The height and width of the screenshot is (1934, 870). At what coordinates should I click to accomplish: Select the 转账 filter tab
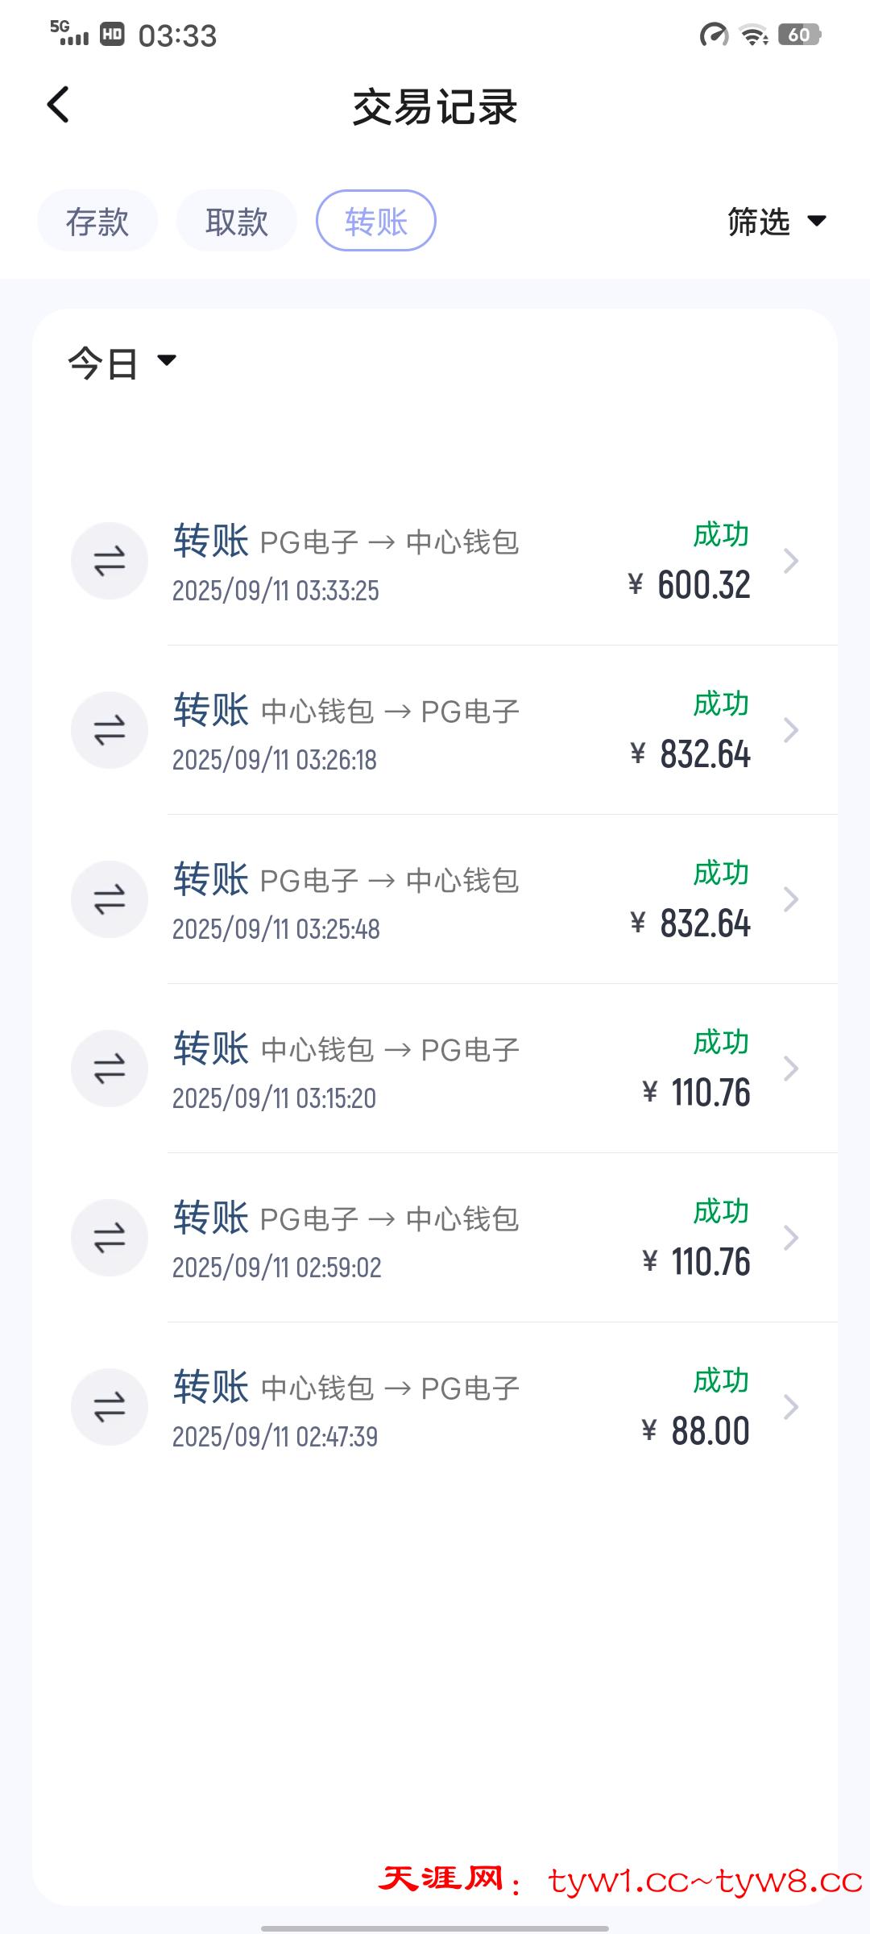[x=376, y=221]
